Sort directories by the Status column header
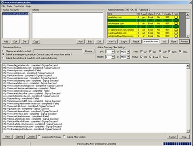Viewport: 193px width, 146px height. [x=151, y=14]
